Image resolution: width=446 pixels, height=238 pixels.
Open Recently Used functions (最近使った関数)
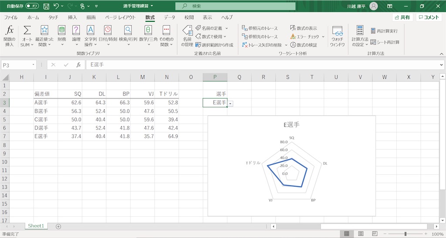click(44, 36)
